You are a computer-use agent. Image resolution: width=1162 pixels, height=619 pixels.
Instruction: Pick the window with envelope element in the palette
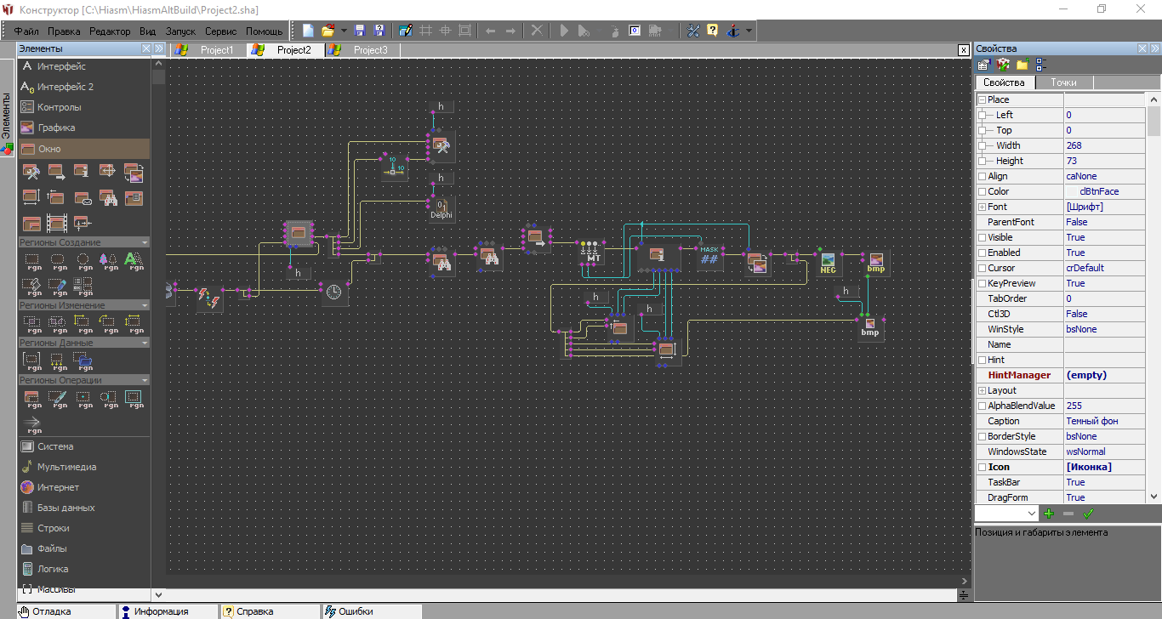(83, 198)
